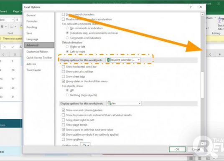Open Quick Access Toolbar category
Viewport: 224px width, 161px height.
39,58
